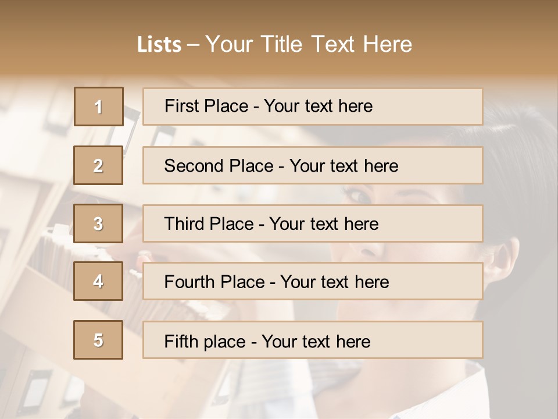
Task: Click the Second Place text box
Action: point(313,165)
